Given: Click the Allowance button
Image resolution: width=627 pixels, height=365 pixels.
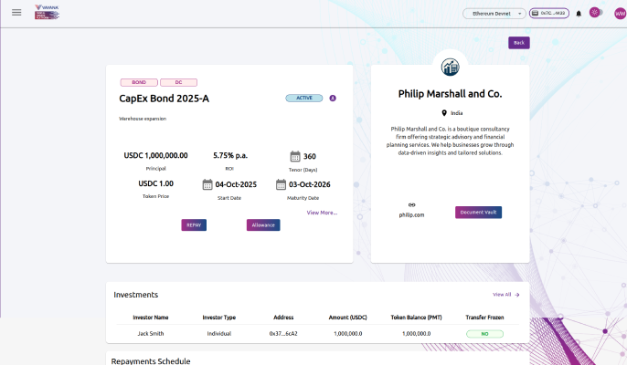Looking at the screenshot, I should click(x=262, y=224).
